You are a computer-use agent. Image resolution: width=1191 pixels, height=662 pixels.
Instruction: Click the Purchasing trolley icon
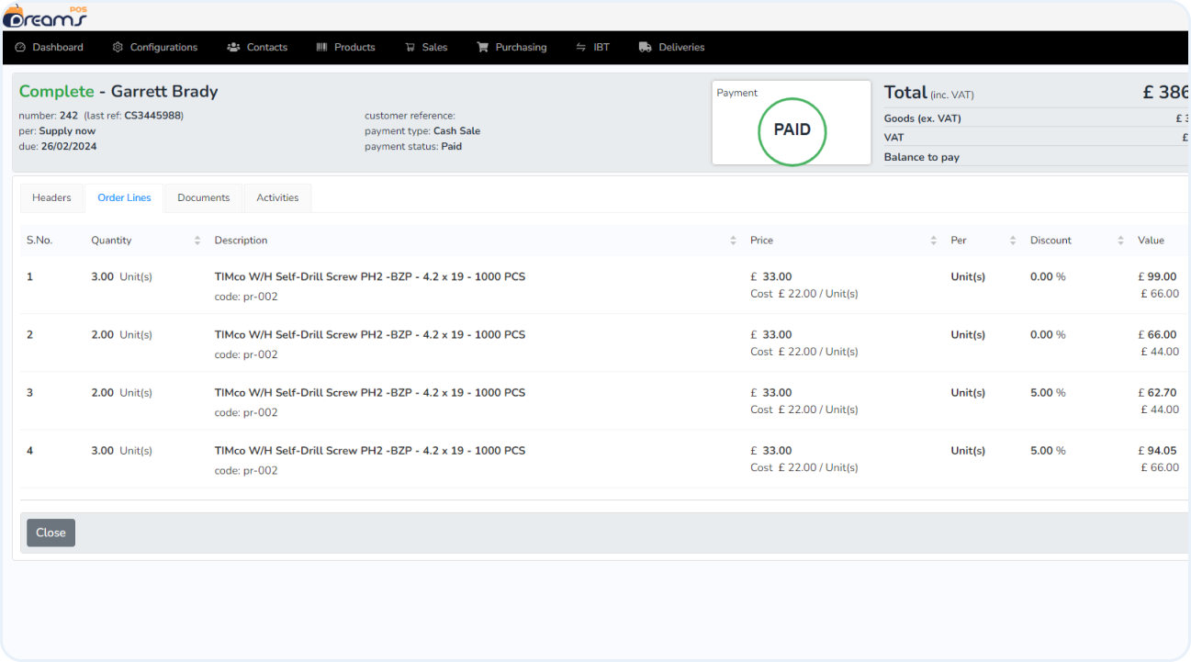point(482,48)
